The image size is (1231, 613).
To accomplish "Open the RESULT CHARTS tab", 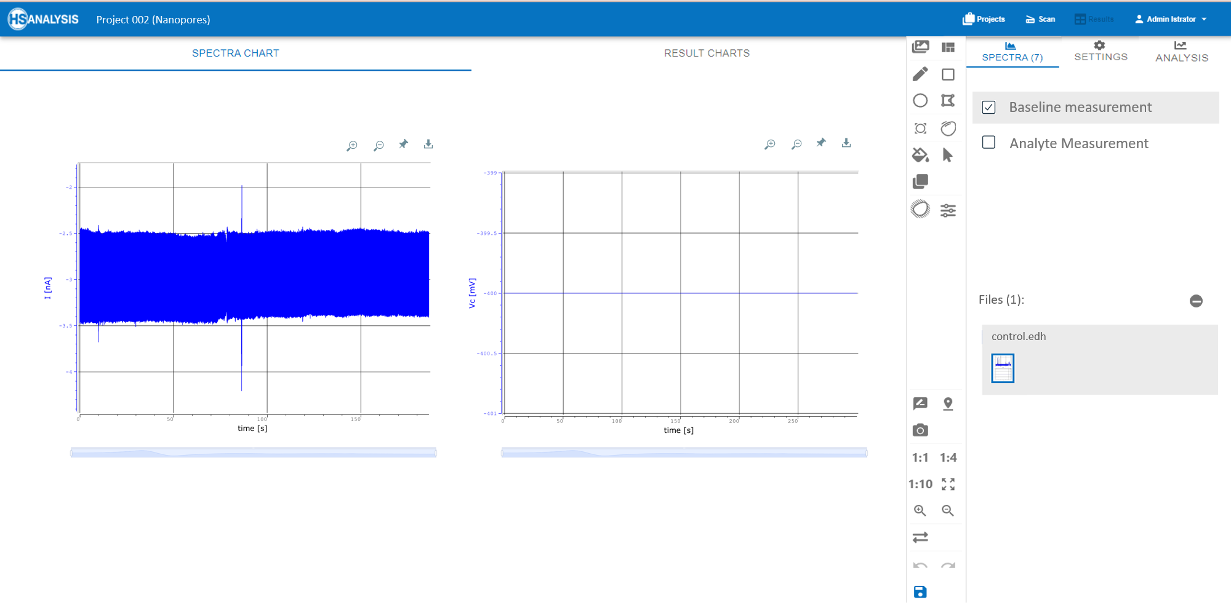I will (707, 53).
